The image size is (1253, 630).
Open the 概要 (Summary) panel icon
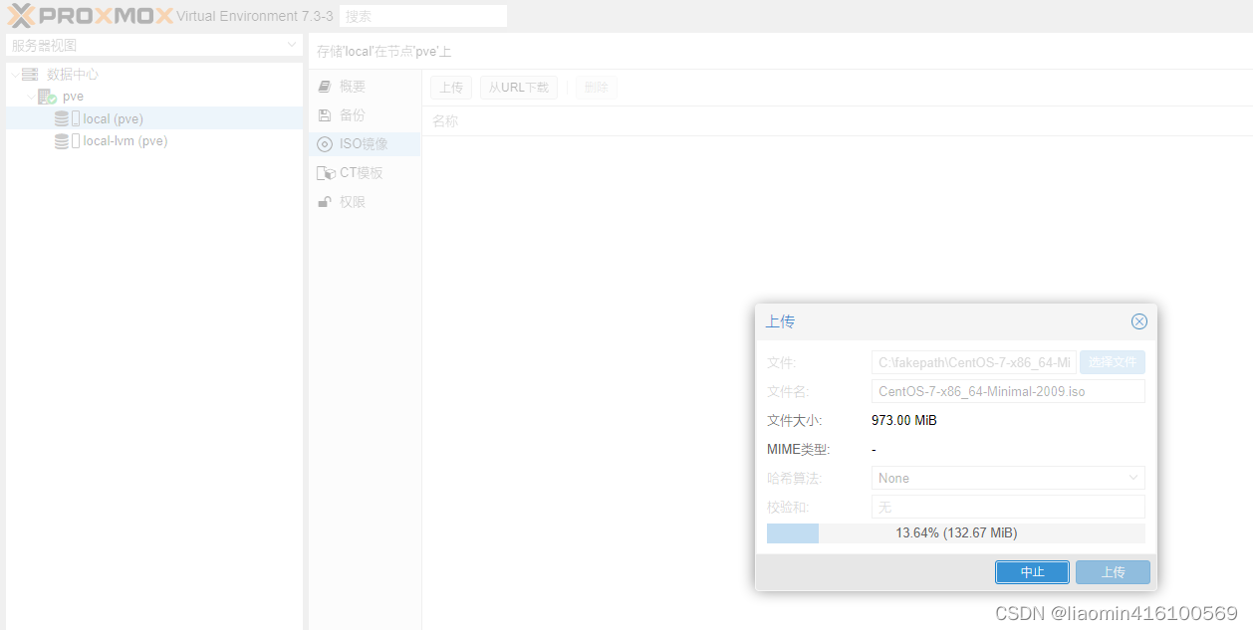324,86
